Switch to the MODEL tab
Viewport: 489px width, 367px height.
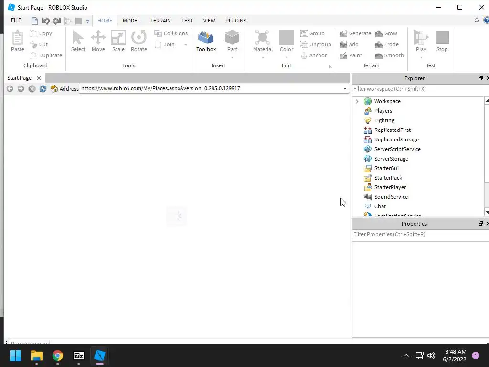(x=131, y=21)
